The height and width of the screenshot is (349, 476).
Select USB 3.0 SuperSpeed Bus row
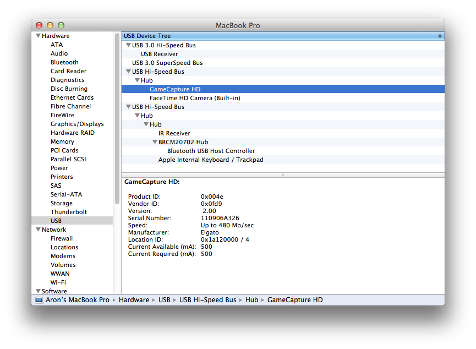click(283, 63)
